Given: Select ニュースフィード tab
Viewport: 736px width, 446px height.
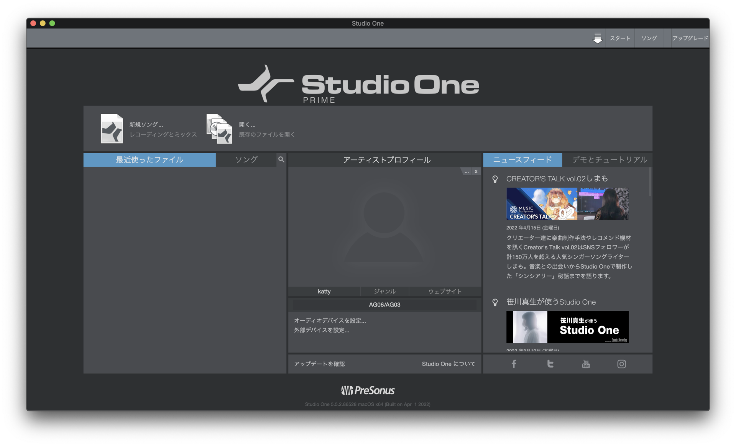Looking at the screenshot, I should (x=522, y=160).
